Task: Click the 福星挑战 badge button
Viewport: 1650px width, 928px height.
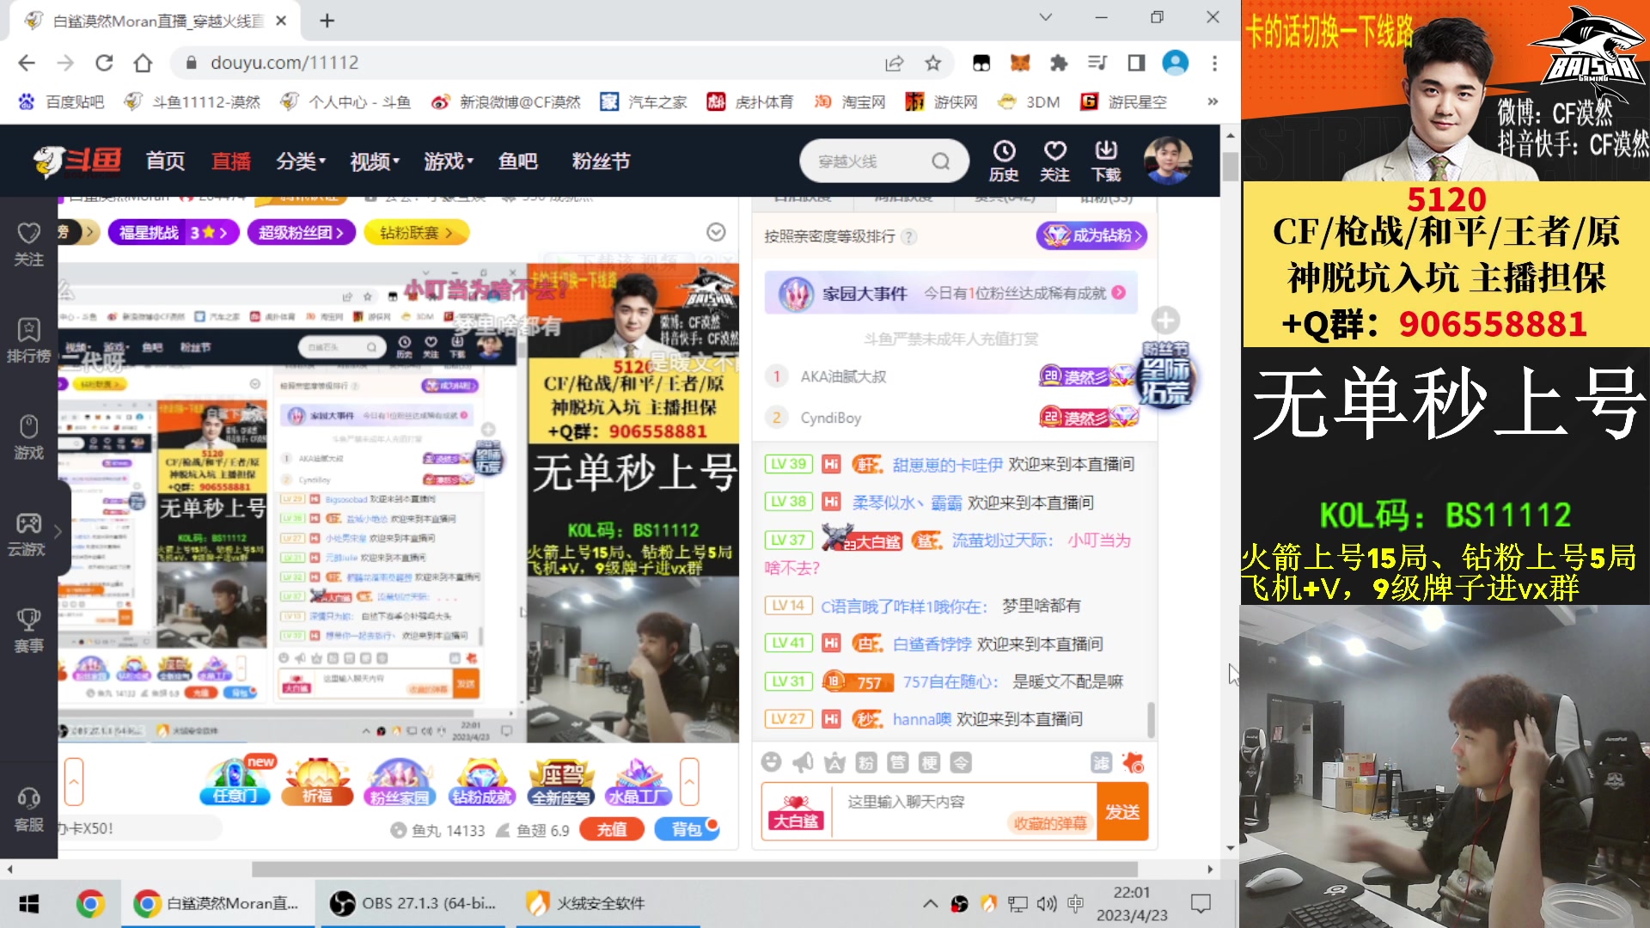Action: pyautogui.click(x=174, y=232)
